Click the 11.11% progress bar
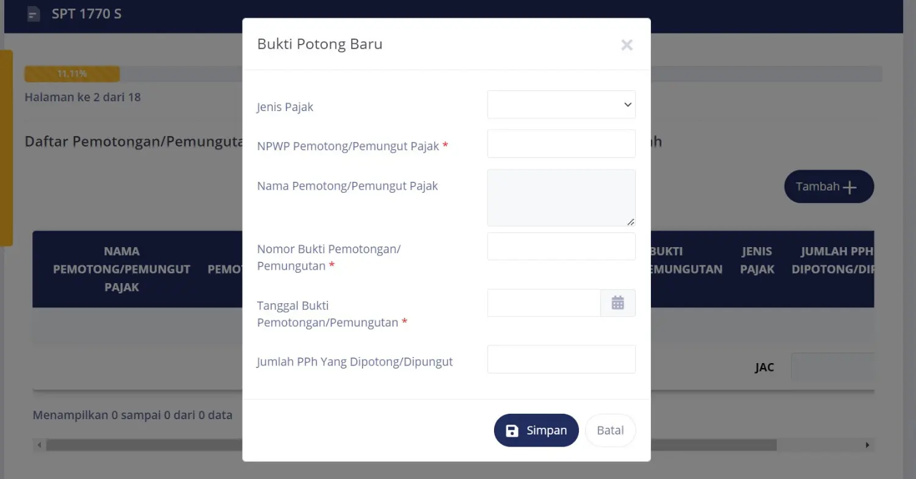916x479 pixels. click(72, 73)
